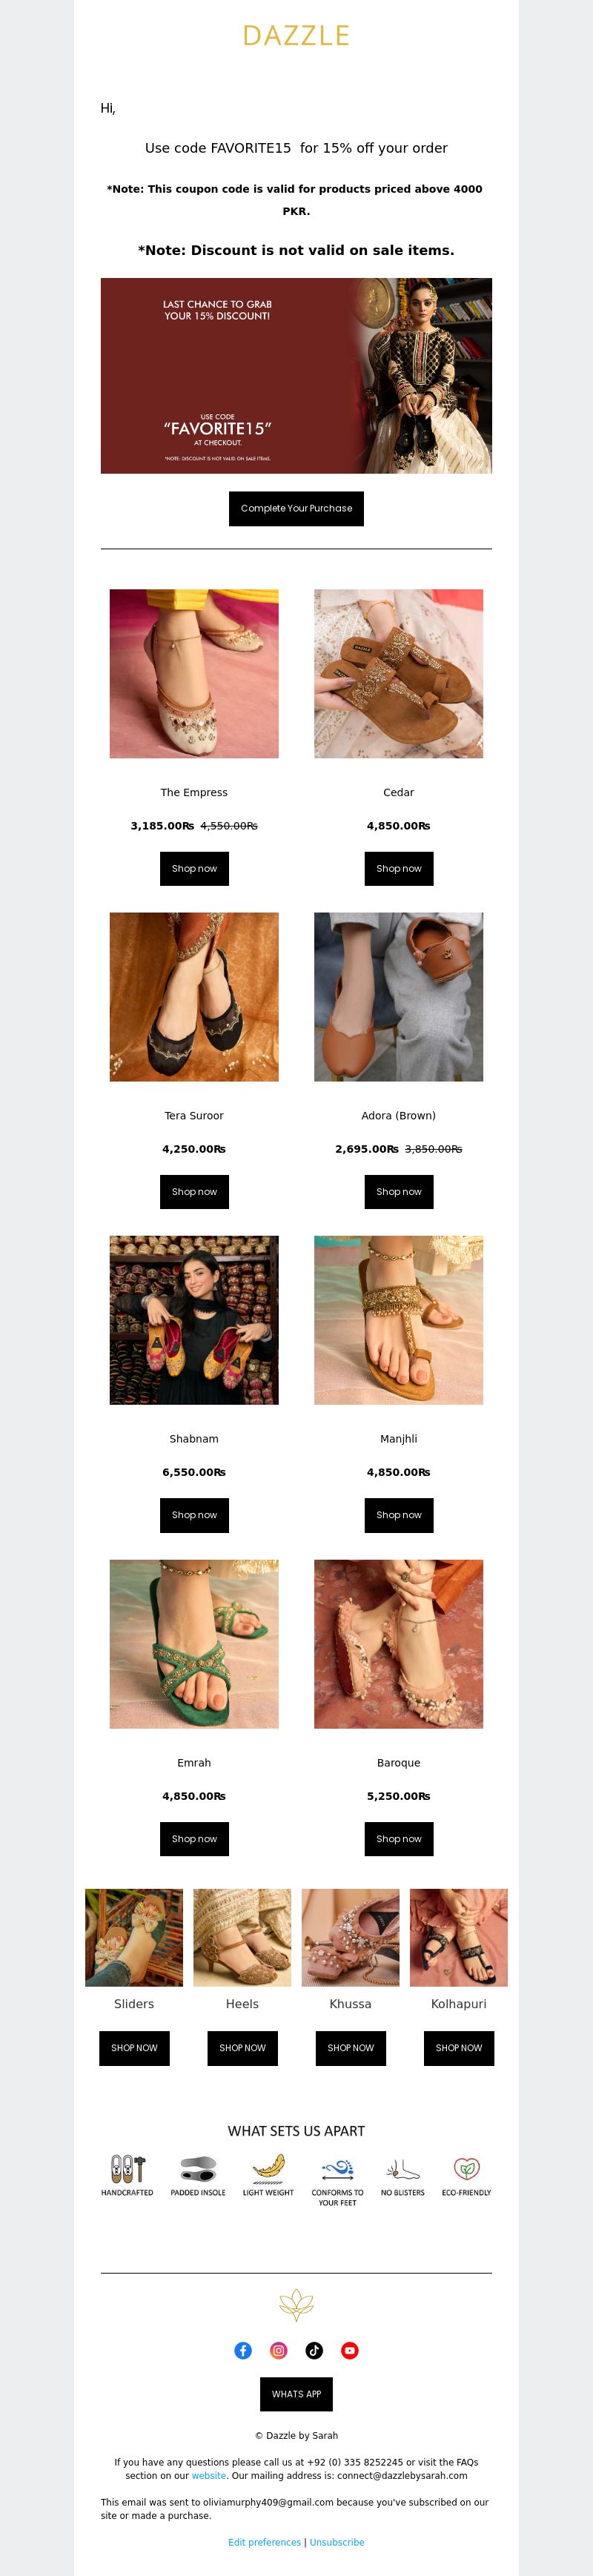Click the WHATS APP button
Screen dimensions: 593x2576
pyautogui.click(x=296, y=2393)
